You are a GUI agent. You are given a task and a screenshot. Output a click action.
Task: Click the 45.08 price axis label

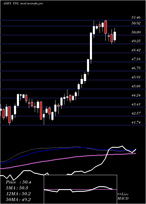click(x=136, y=86)
